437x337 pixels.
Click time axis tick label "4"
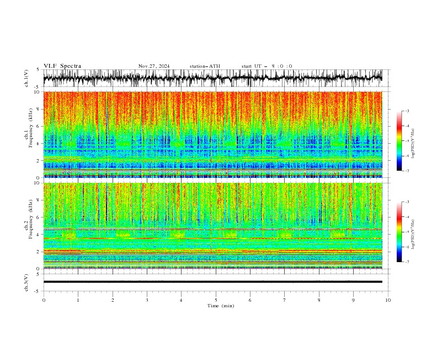click(181, 300)
